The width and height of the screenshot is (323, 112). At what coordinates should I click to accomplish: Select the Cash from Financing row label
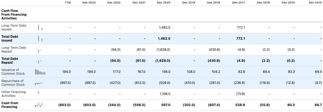(9, 105)
